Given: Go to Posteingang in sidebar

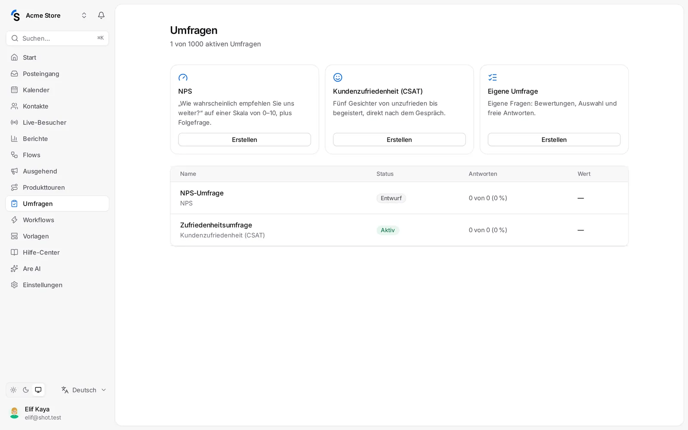Looking at the screenshot, I should 57,74.
